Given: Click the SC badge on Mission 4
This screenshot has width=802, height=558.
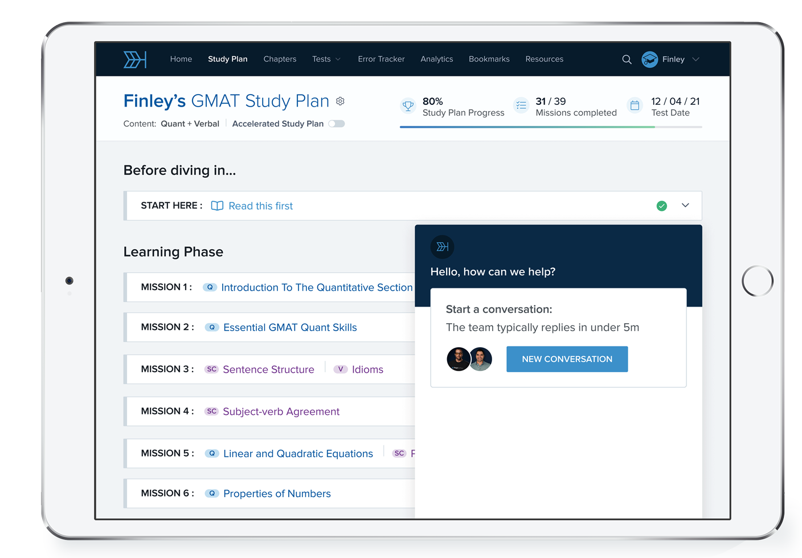Looking at the screenshot, I should (211, 412).
